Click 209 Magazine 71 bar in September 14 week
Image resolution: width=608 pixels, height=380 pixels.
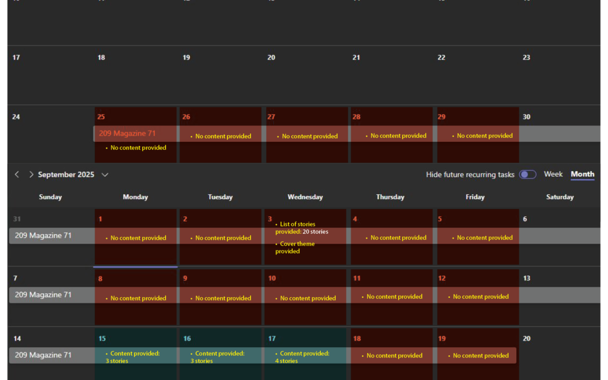(x=43, y=355)
